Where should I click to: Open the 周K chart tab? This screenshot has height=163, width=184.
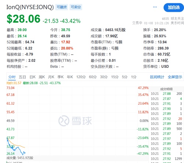(42, 77)
